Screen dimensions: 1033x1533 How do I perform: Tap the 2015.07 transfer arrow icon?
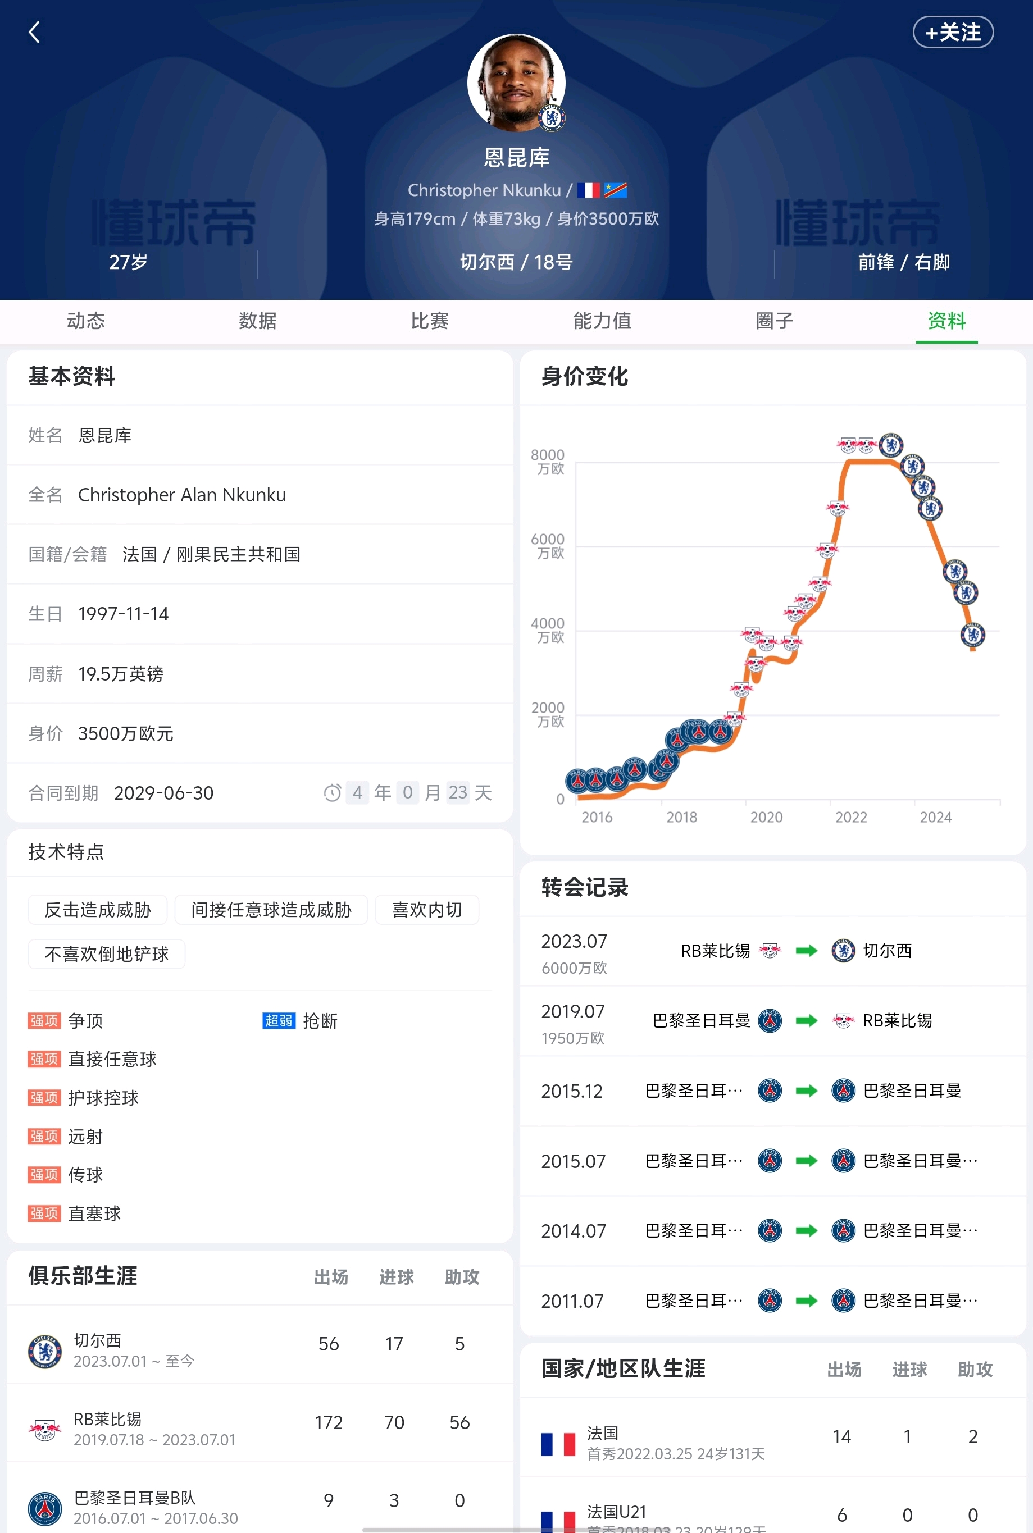(x=807, y=1161)
